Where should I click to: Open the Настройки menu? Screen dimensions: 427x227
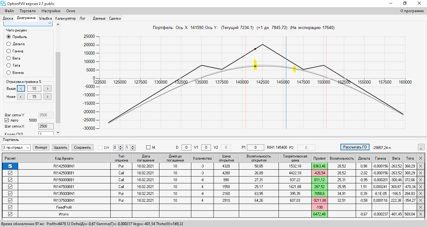(51, 11)
